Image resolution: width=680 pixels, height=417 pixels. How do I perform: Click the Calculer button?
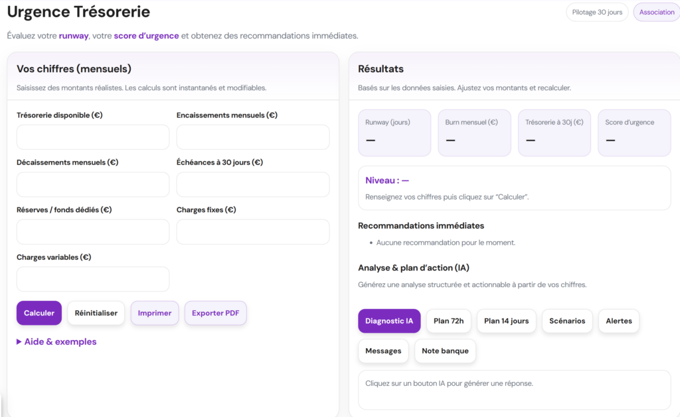(x=39, y=313)
